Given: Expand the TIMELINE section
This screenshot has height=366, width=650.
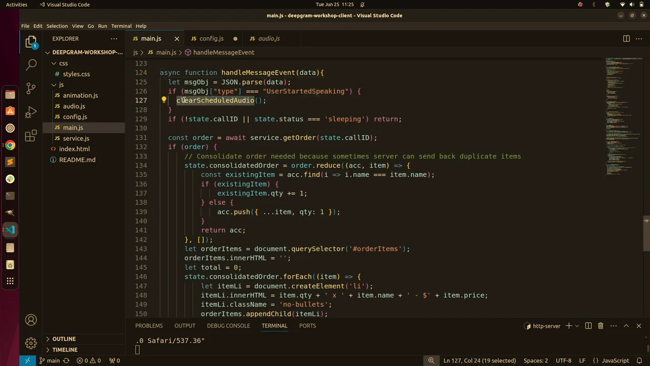Looking at the screenshot, I should (64, 350).
